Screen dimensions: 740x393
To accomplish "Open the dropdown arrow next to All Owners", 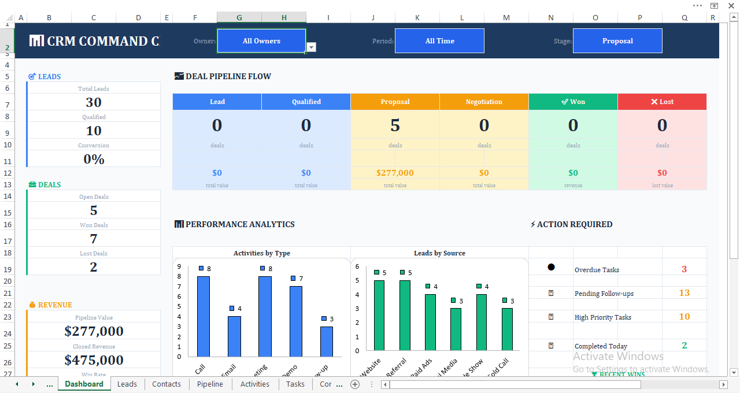I will [x=311, y=47].
